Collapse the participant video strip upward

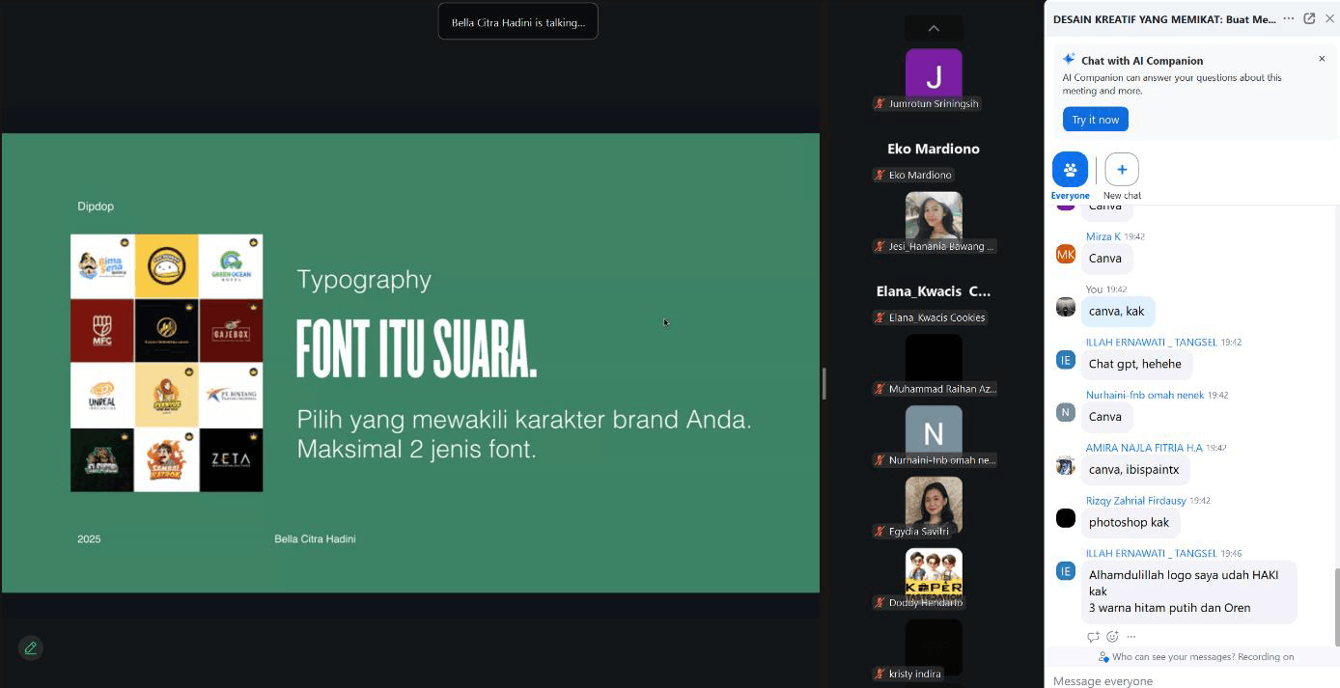[x=933, y=28]
